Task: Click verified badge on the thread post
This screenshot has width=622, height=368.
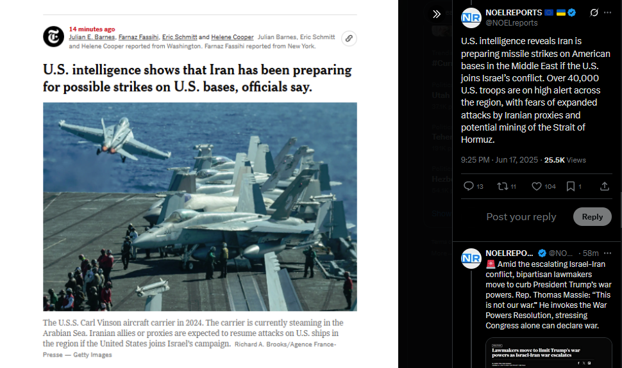Action: (x=542, y=253)
